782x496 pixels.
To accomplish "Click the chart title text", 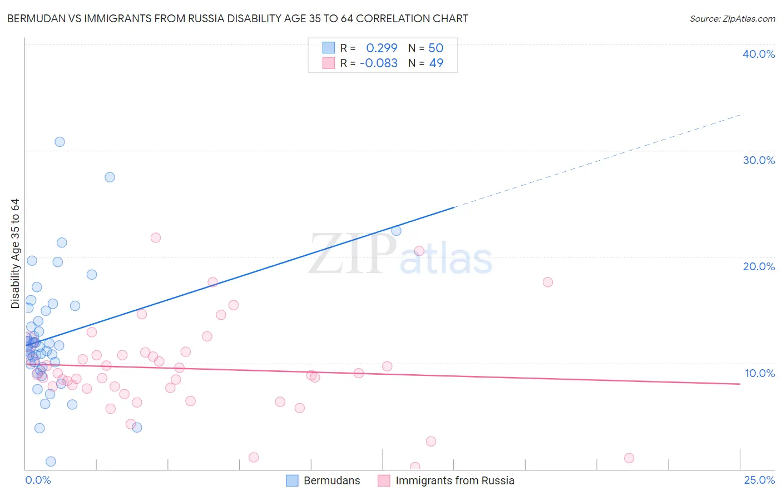I will pyautogui.click(x=237, y=18).
